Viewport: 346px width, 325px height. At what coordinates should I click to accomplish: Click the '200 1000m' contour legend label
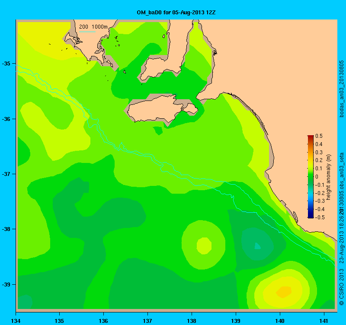pos(93,27)
